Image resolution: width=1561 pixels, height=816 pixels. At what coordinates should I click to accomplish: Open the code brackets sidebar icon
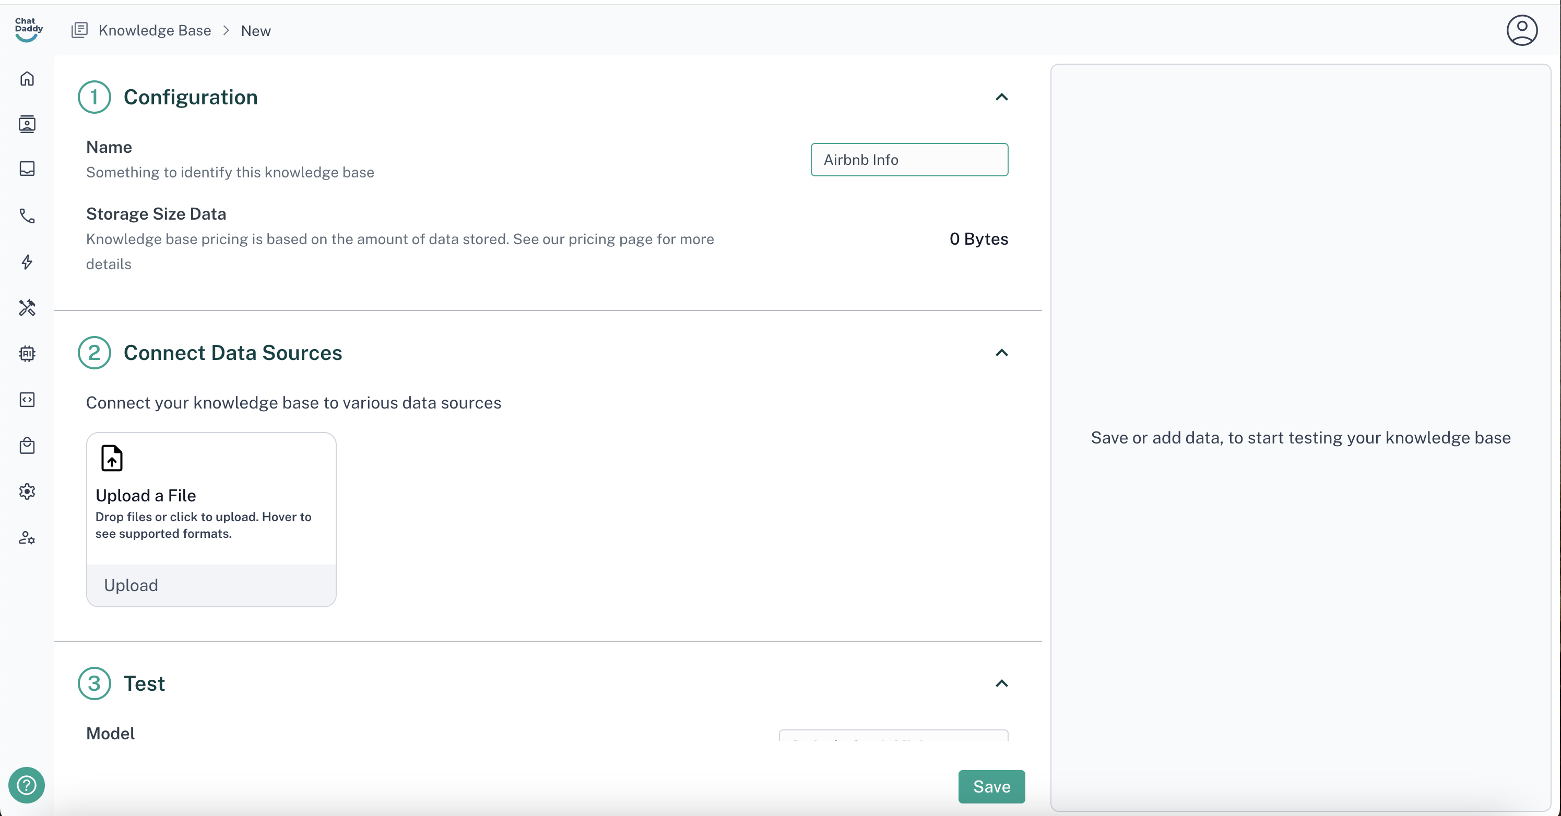click(27, 400)
